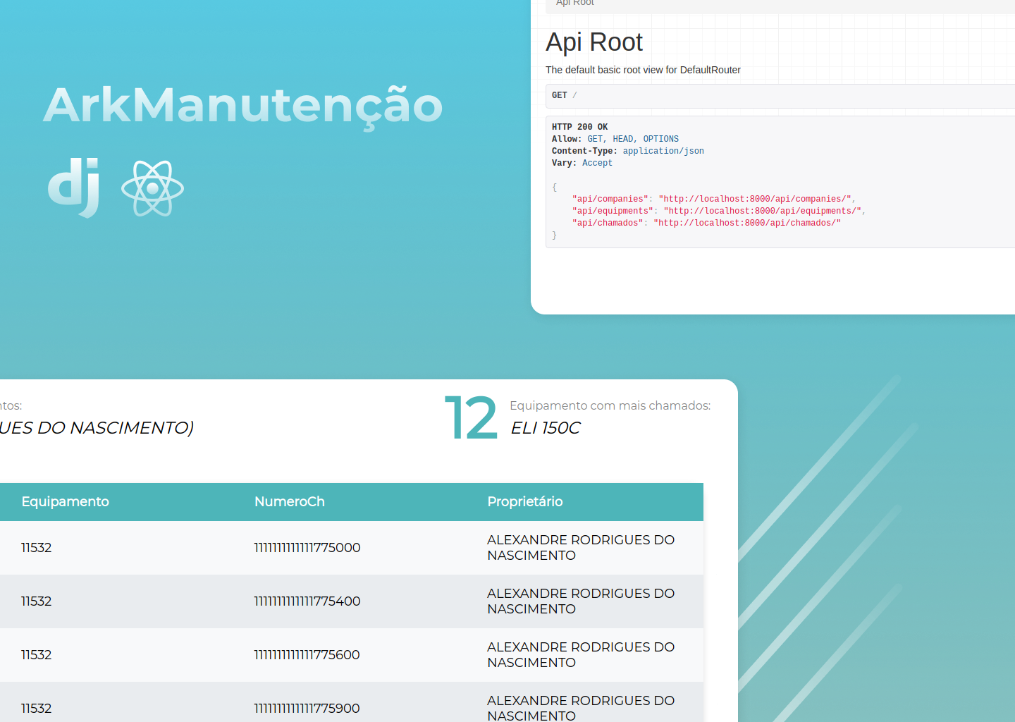
Task: Click the ELI 150C equipment label
Action: (545, 428)
